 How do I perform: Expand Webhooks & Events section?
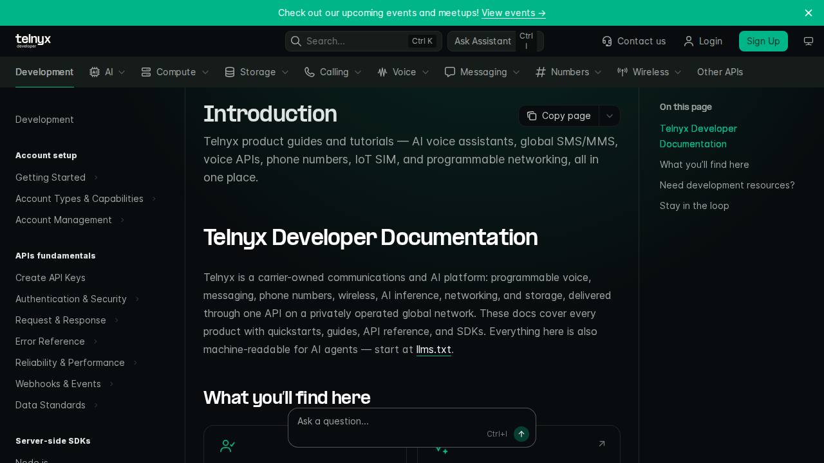click(111, 384)
